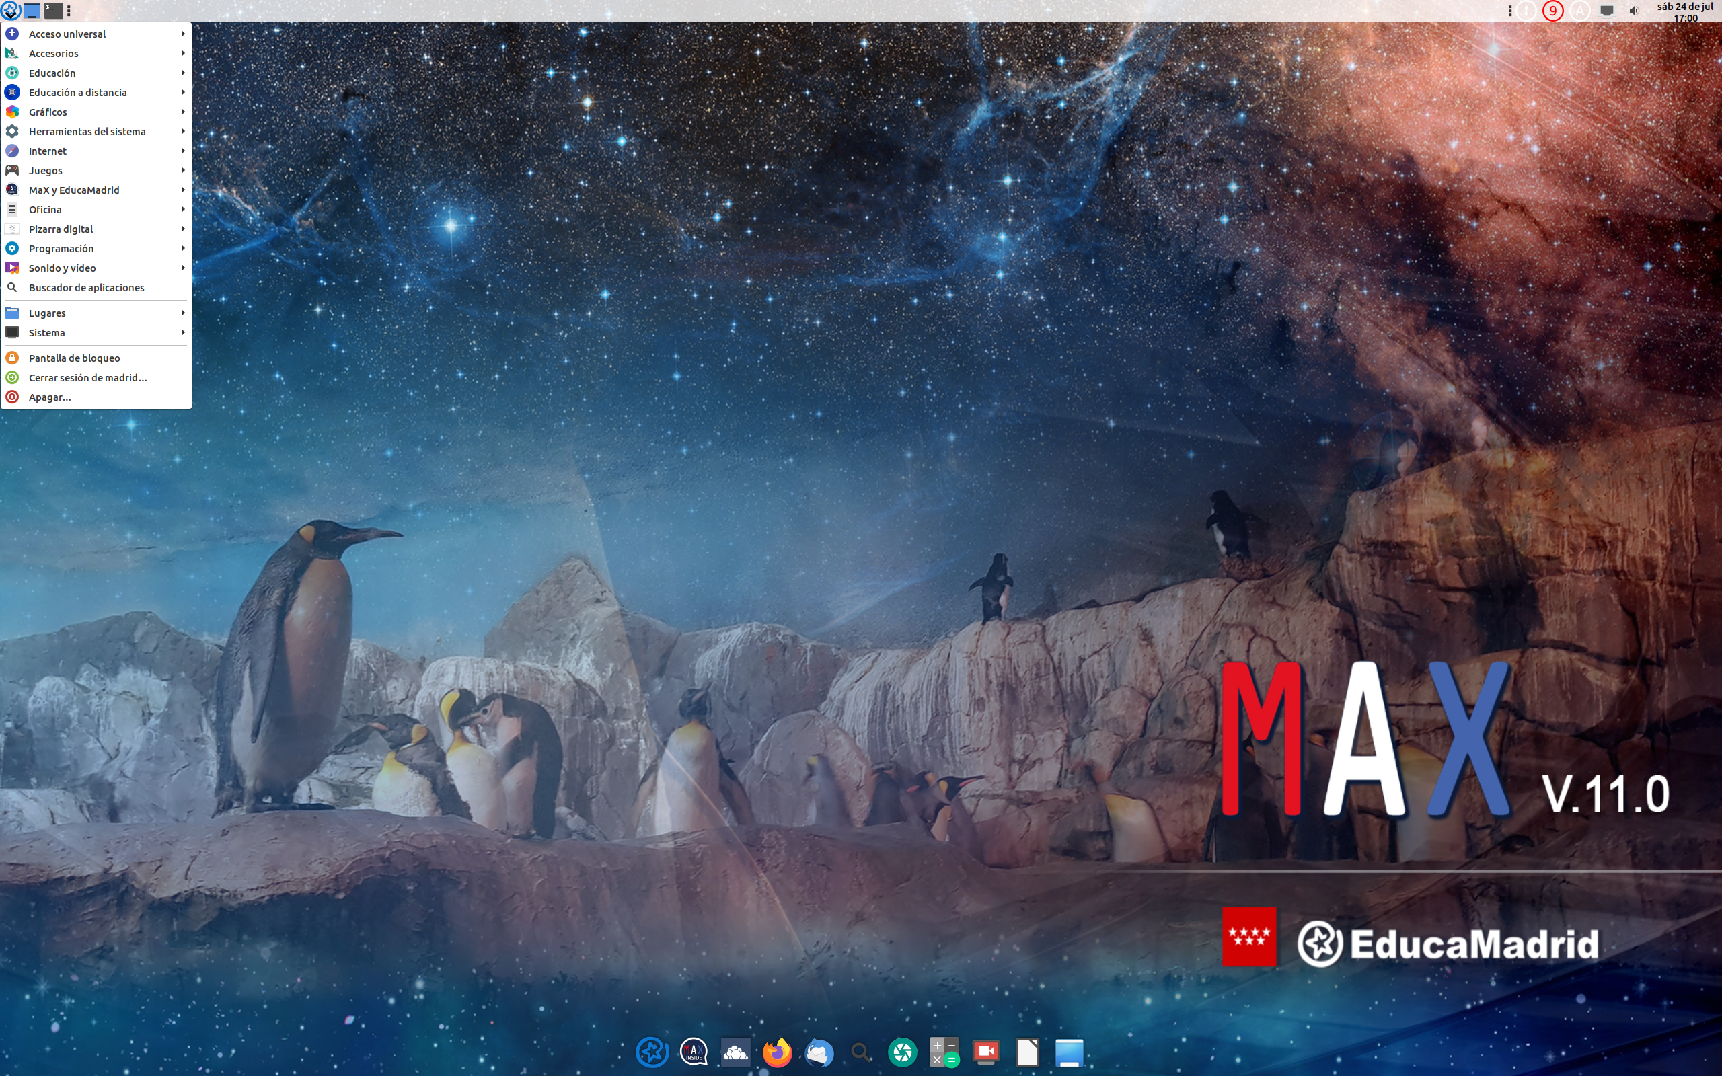Close the main menu via panel star button

point(10,10)
